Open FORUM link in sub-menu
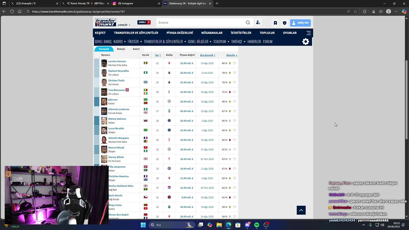The image size is (409, 230). (268, 42)
